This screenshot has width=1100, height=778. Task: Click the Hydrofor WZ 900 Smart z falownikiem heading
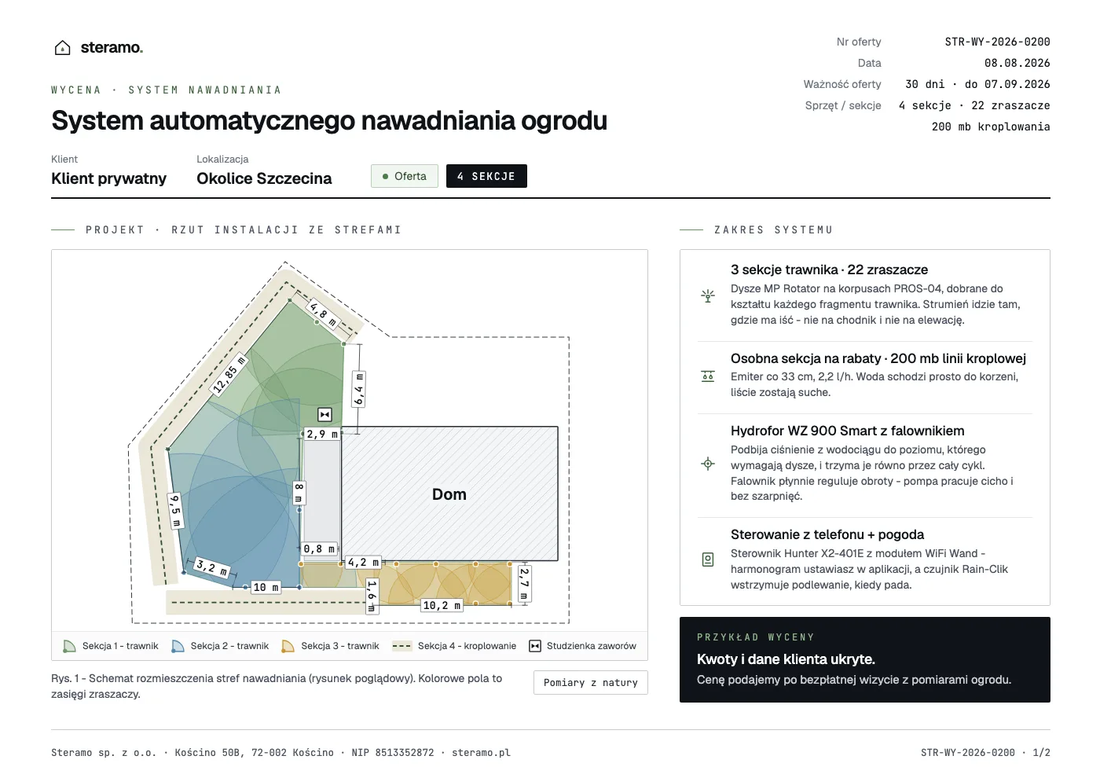pyautogui.click(x=847, y=431)
